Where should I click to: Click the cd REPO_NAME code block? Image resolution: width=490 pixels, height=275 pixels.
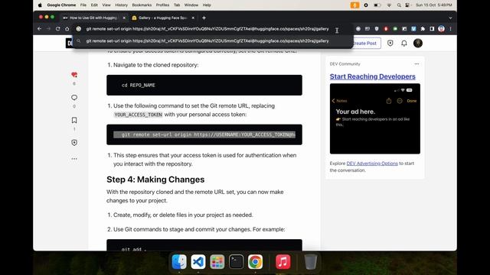pyautogui.click(x=204, y=85)
